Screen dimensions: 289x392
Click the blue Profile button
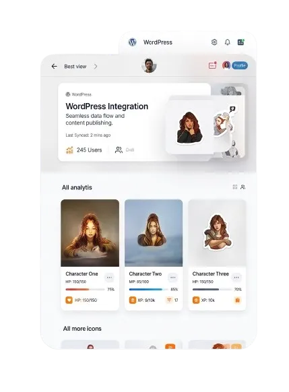(240, 65)
